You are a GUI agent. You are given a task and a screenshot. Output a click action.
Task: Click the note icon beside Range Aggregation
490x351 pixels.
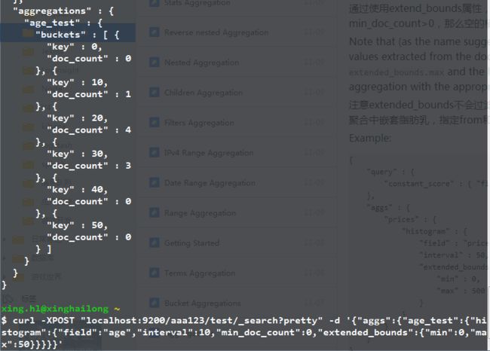click(x=154, y=212)
